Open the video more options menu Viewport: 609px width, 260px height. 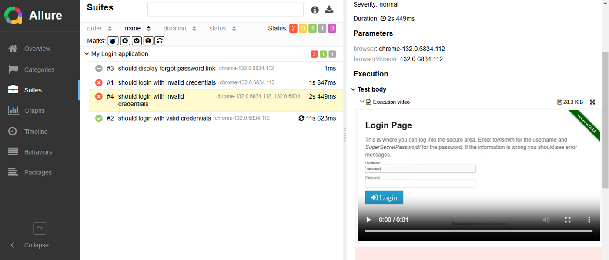click(589, 220)
